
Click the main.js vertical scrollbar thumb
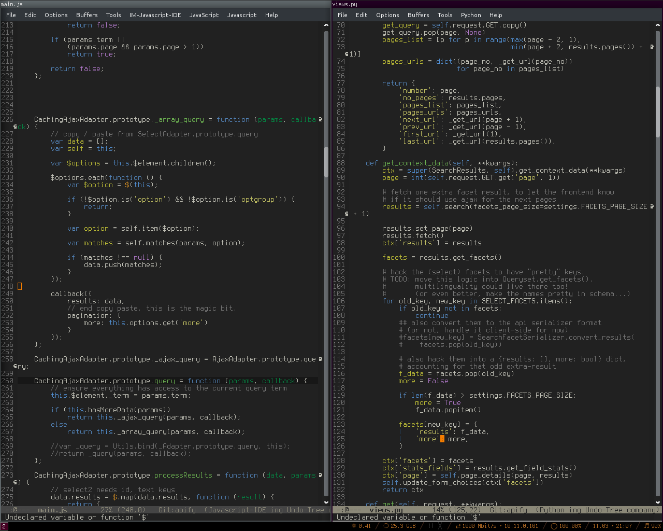326,162
